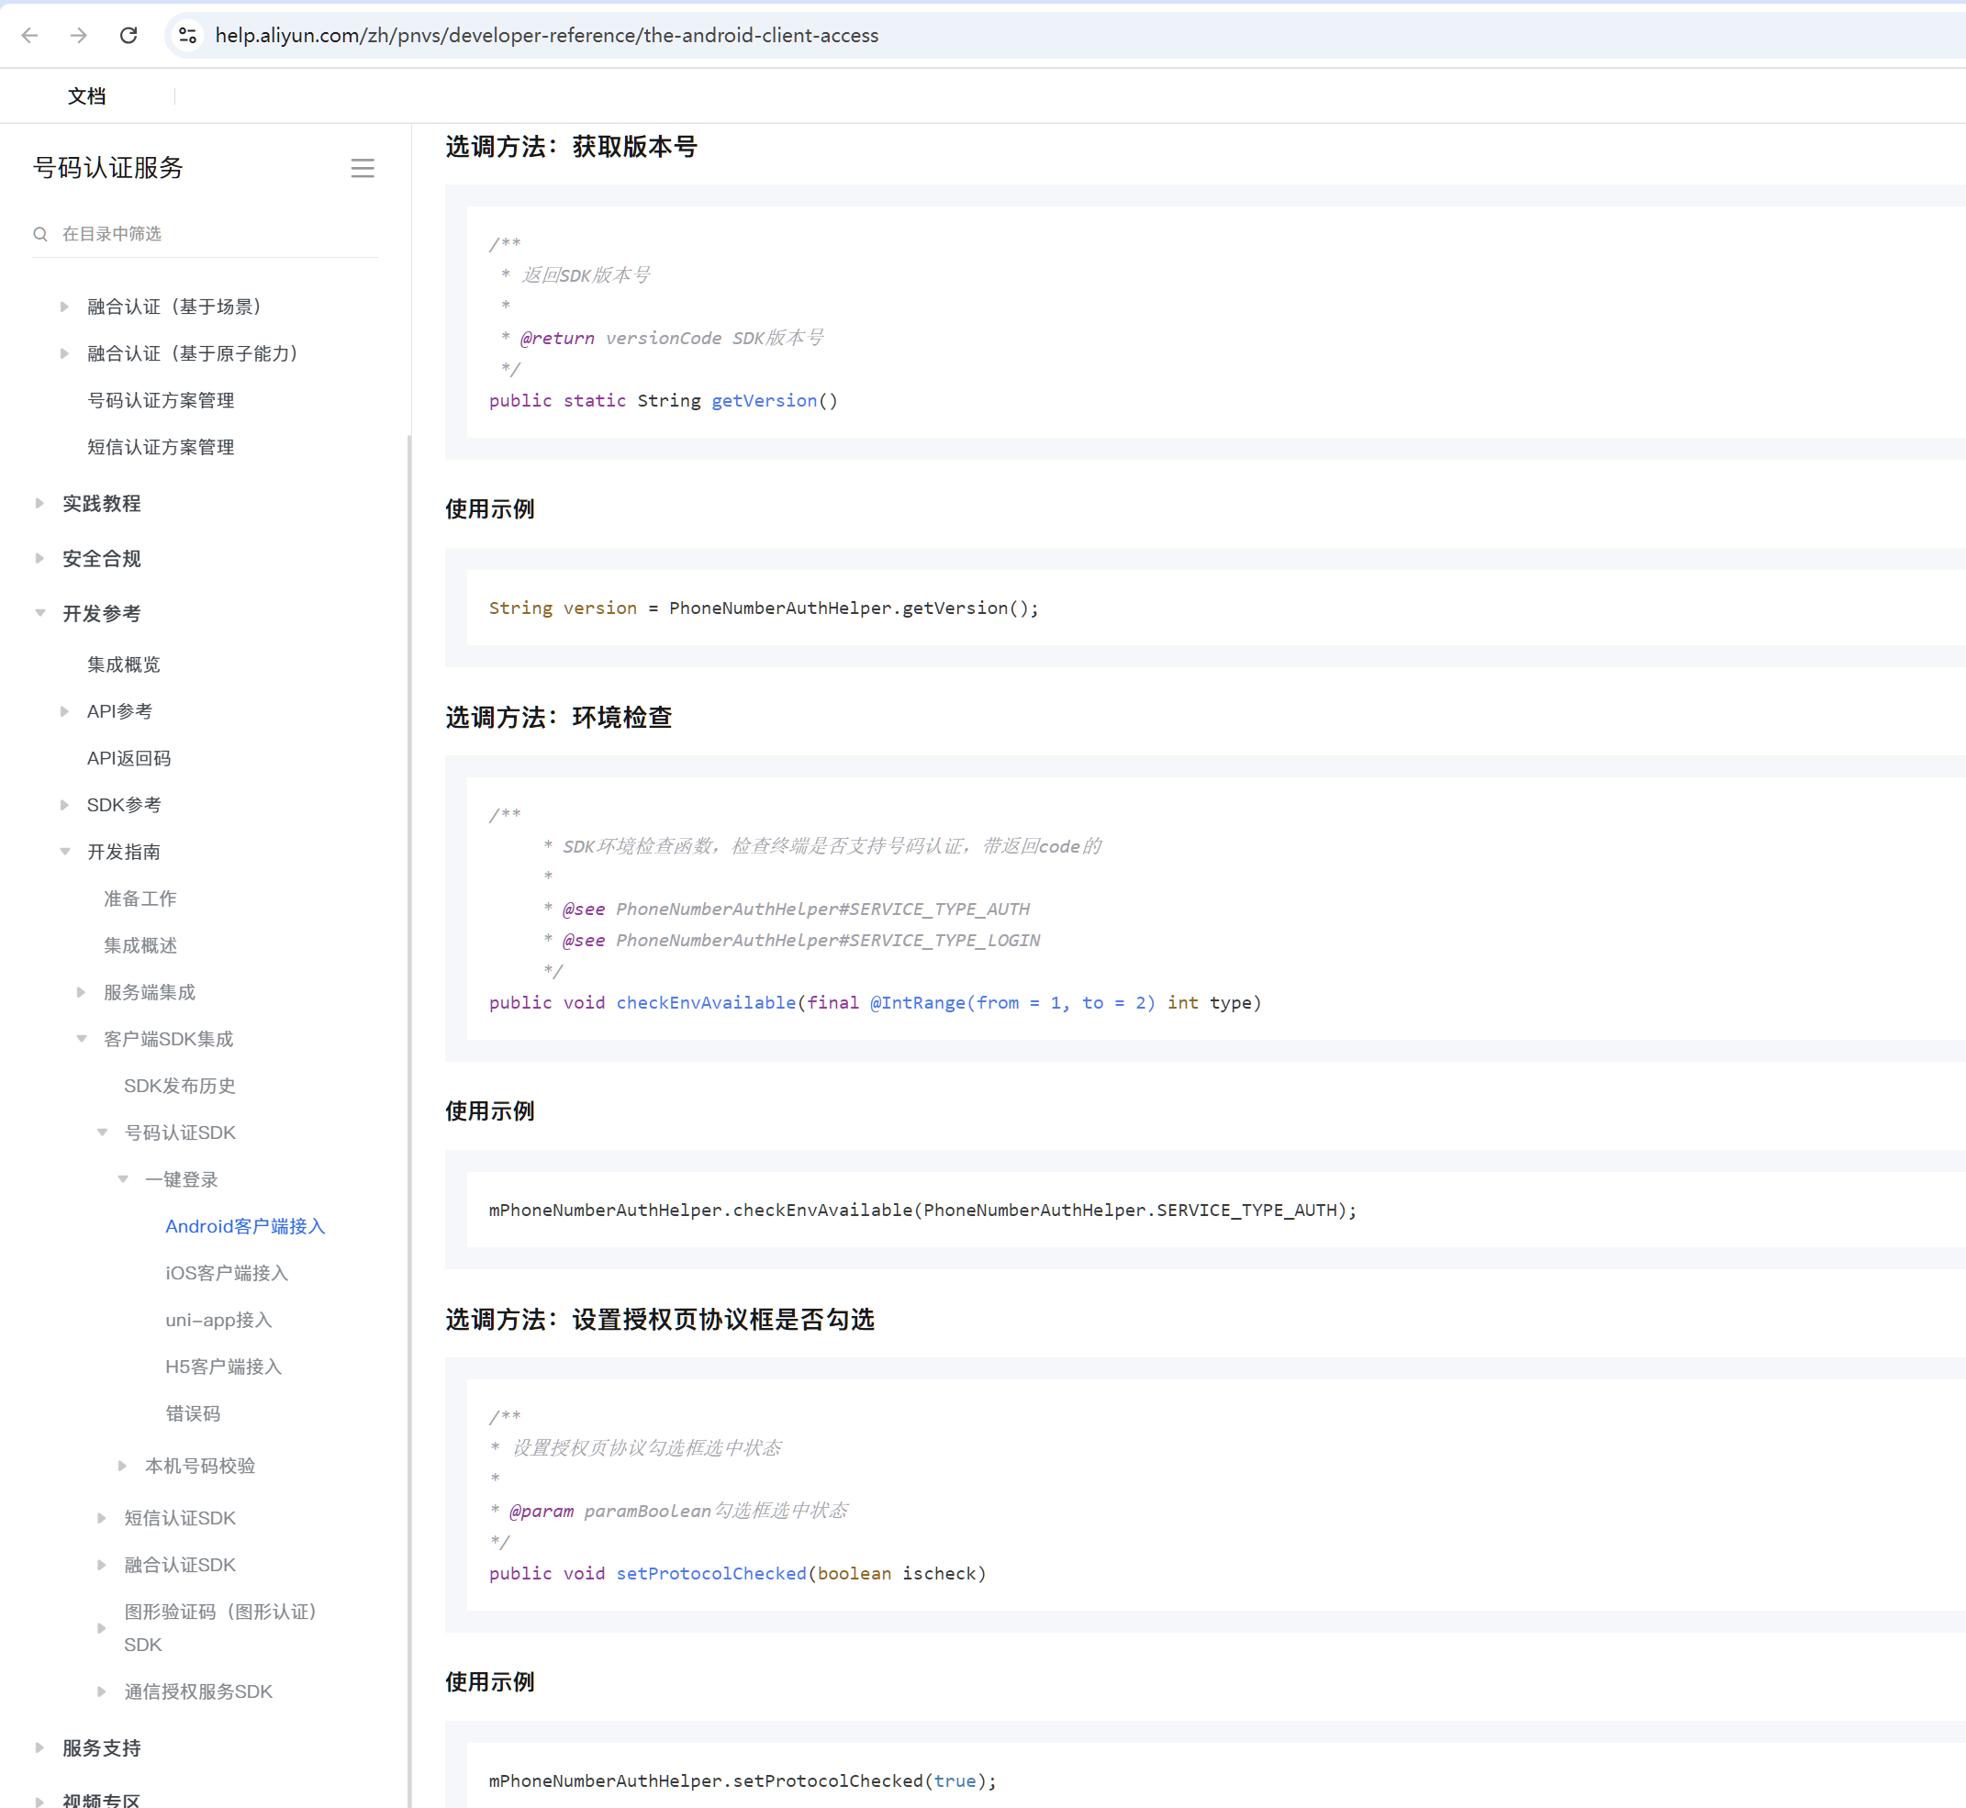Open the 文档 tab at top

click(87, 95)
